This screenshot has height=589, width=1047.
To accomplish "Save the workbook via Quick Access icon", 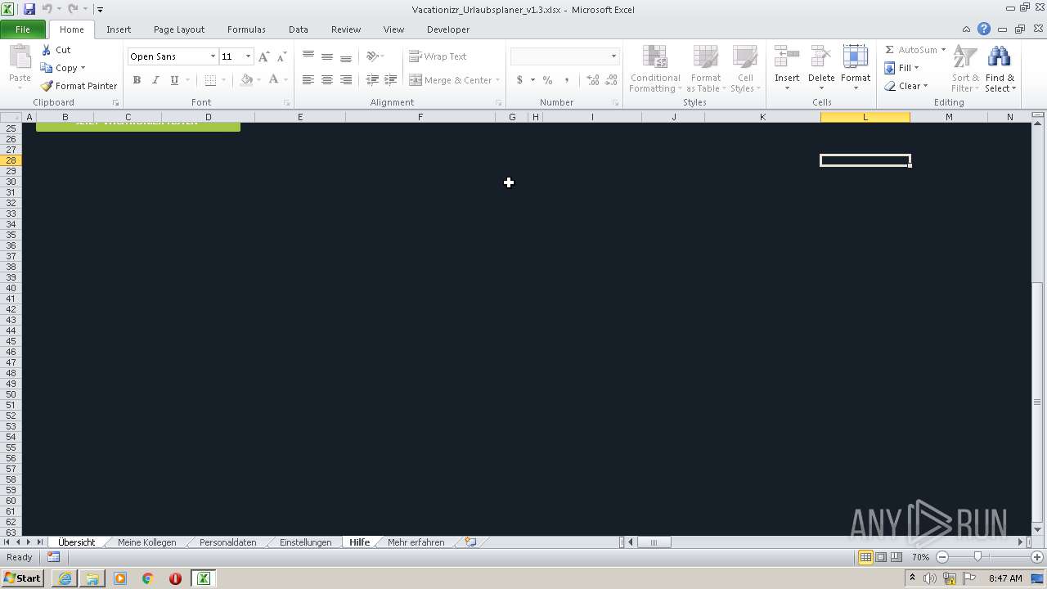I will click(29, 9).
